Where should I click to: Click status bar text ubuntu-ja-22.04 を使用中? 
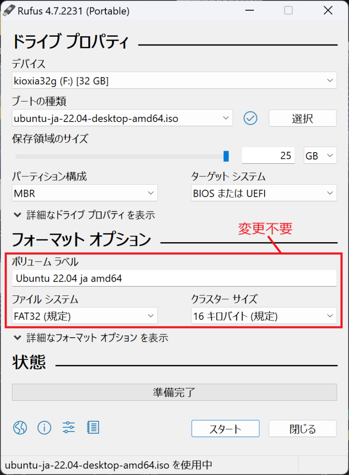[x=109, y=465]
